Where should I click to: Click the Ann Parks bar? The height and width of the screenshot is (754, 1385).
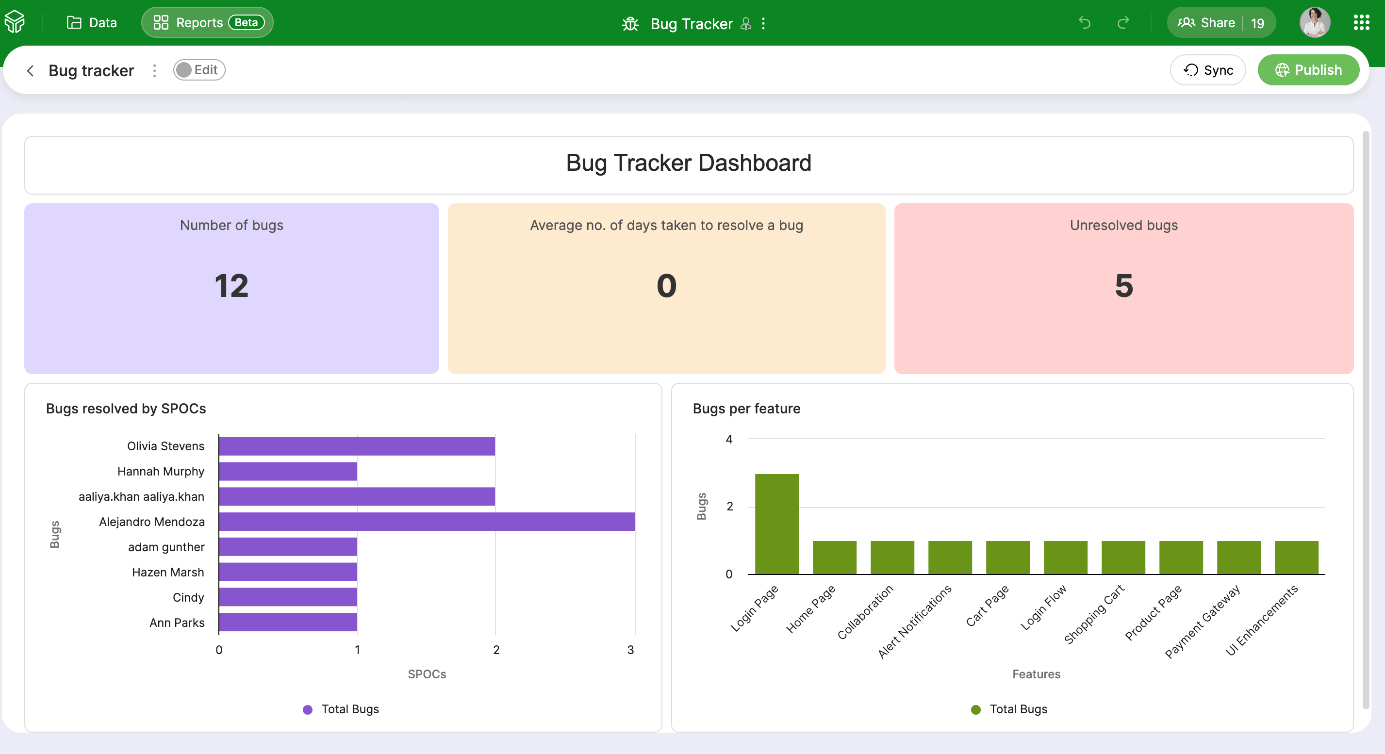pyautogui.click(x=288, y=623)
